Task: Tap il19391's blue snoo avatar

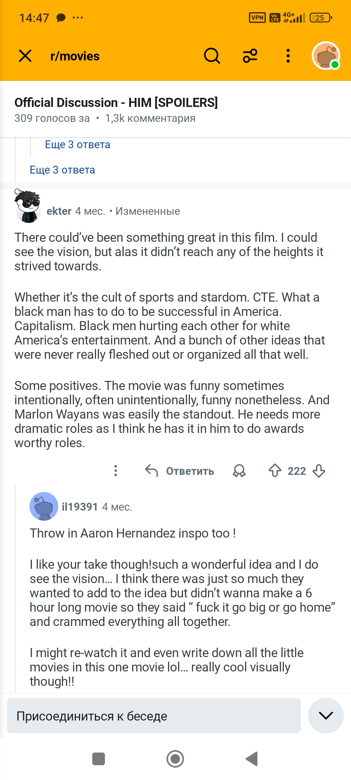Action: click(x=44, y=506)
